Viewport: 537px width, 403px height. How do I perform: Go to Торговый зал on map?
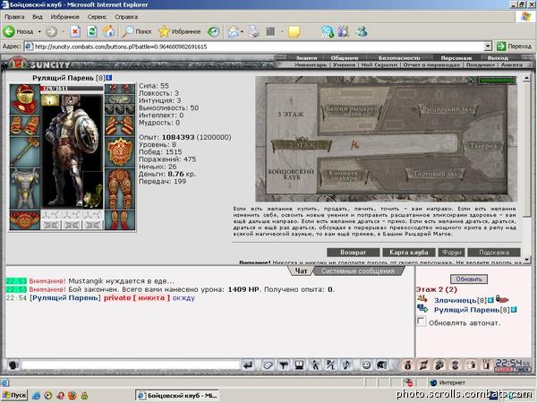point(435,174)
